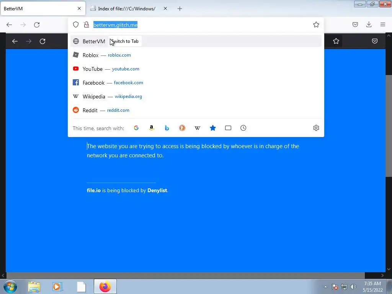Click the Firefox taskbar button
The height and width of the screenshot is (294, 392).
[x=105, y=286]
